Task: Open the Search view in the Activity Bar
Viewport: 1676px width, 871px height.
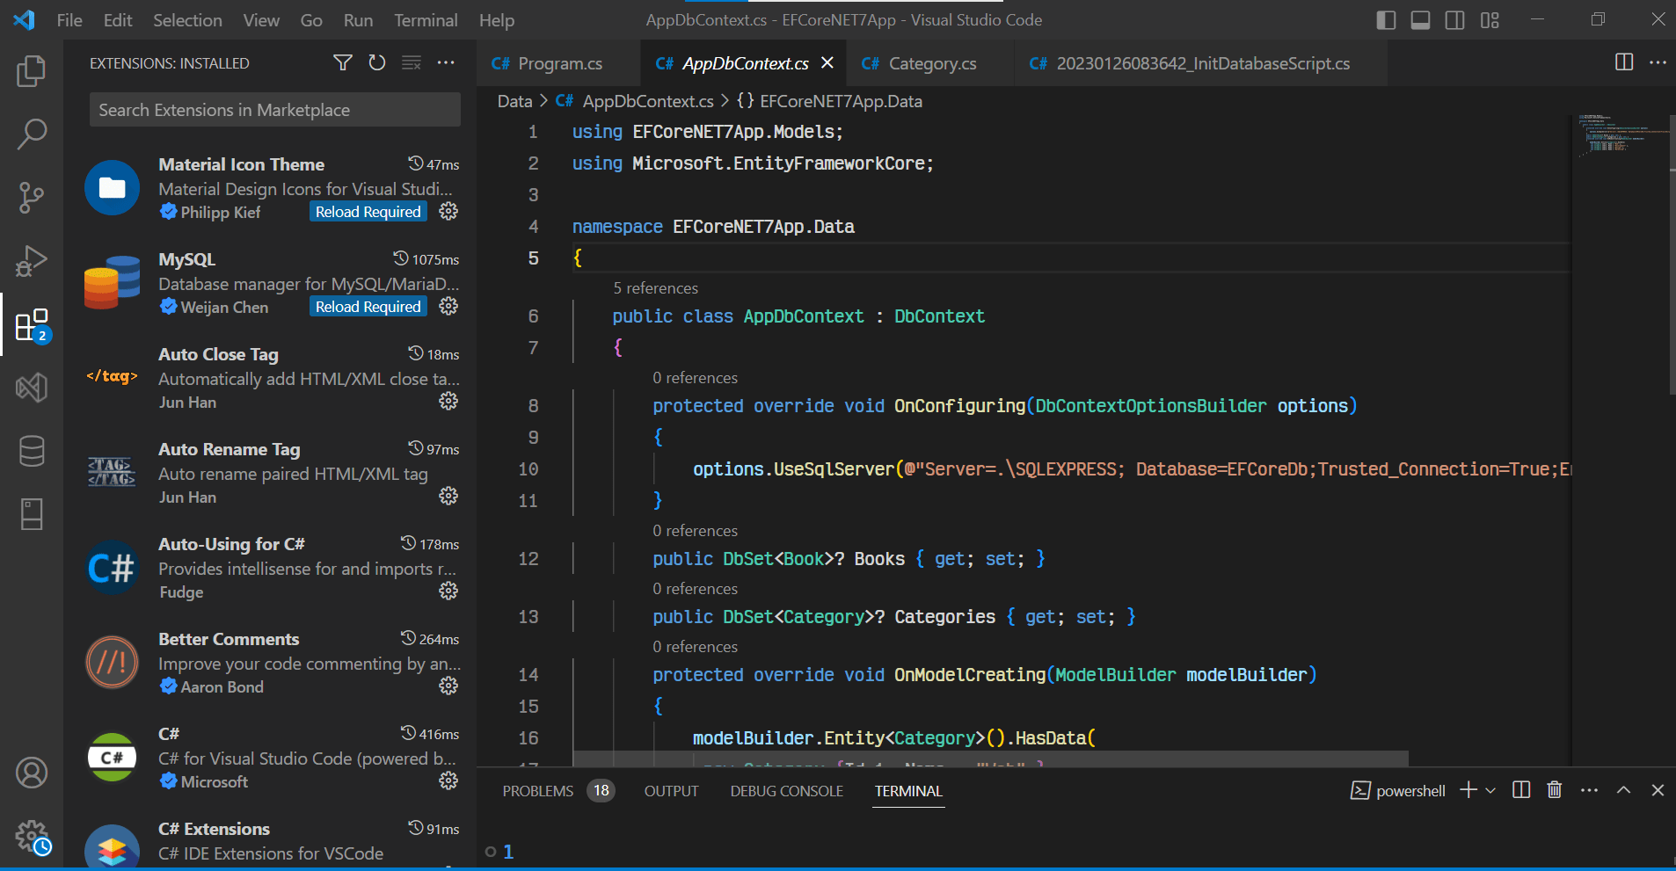Action: tap(32, 134)
